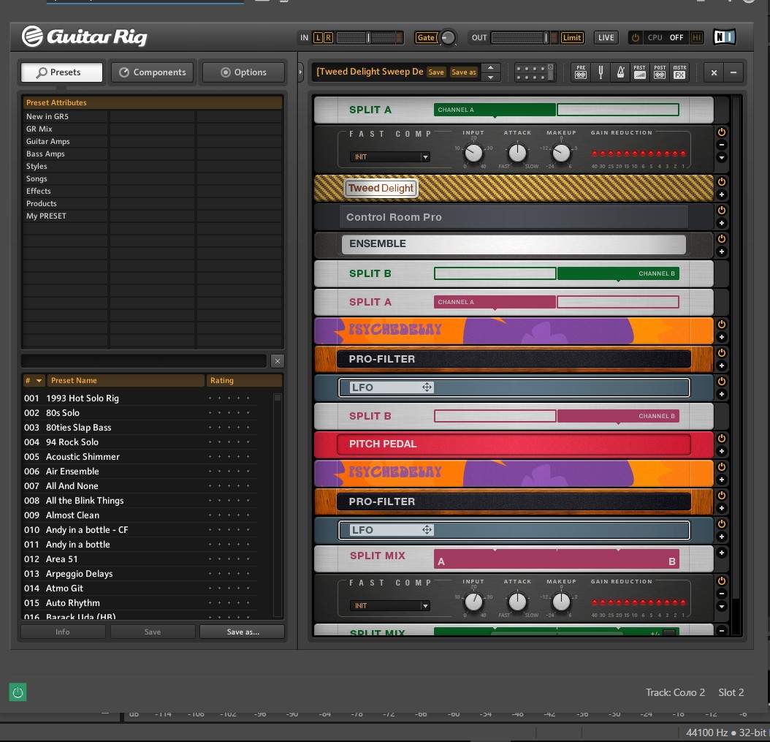770x742 pixels.
Task: Select preset 005 Acoustic Shimmer
Action: (83, 457)
